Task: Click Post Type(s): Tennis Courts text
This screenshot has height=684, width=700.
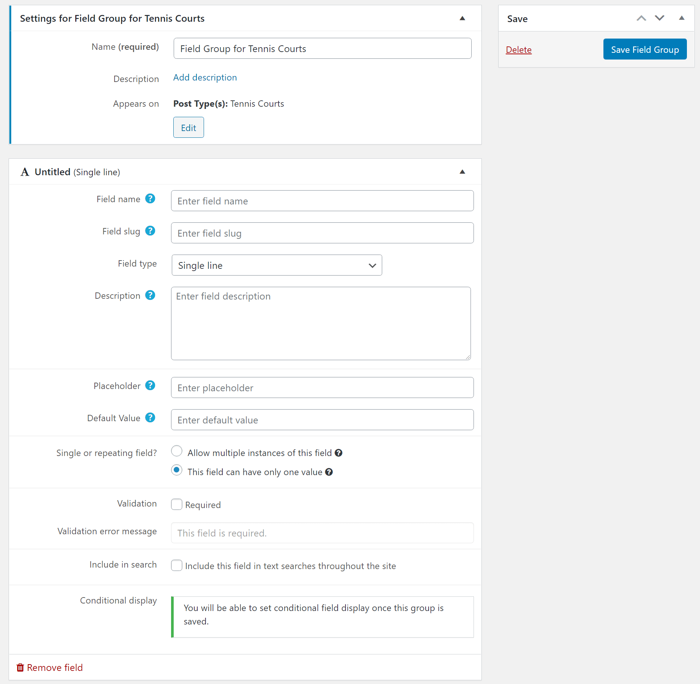Action: click(229, 104)
